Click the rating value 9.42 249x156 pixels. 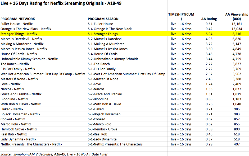pyautogui.click(x=209, y=29)
